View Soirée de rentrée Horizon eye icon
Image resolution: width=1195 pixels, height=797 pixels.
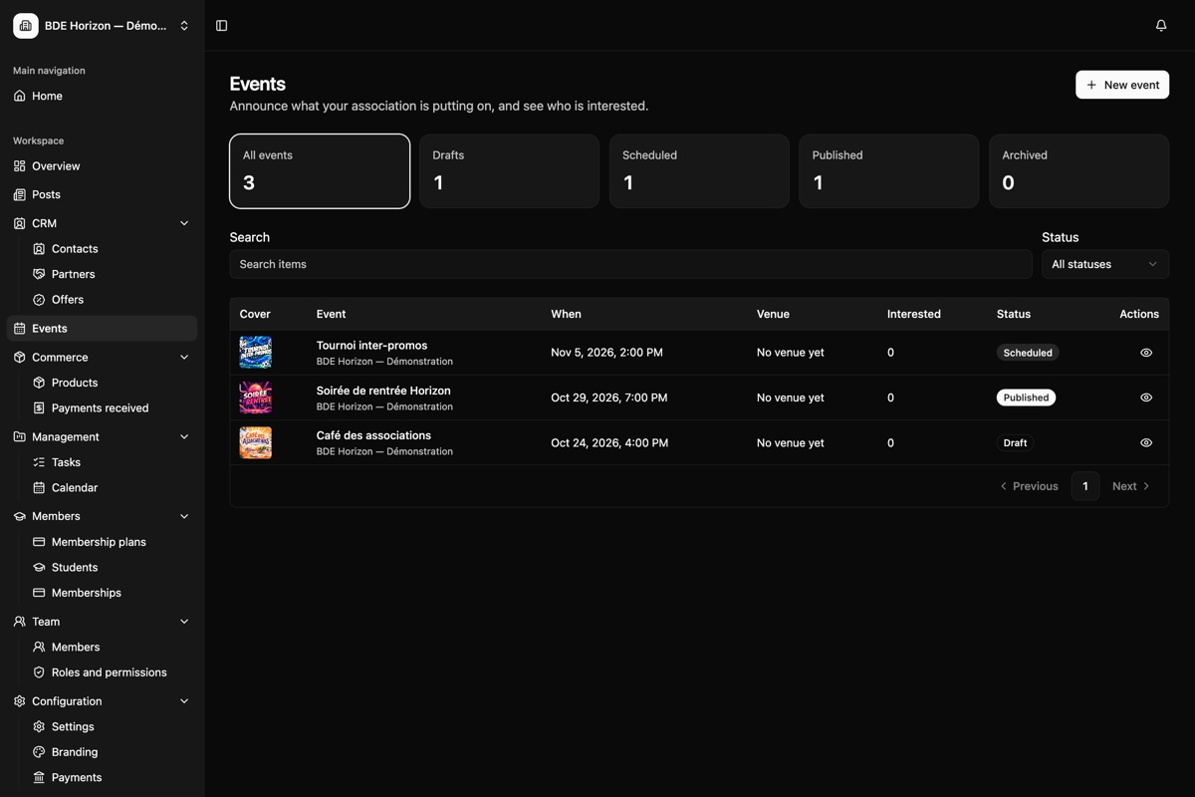(1146, 398)
